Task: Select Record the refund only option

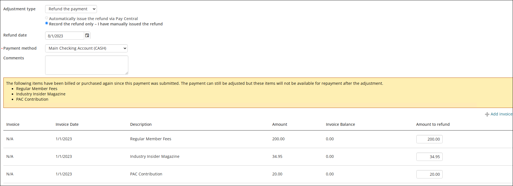Action: point(47,23)
